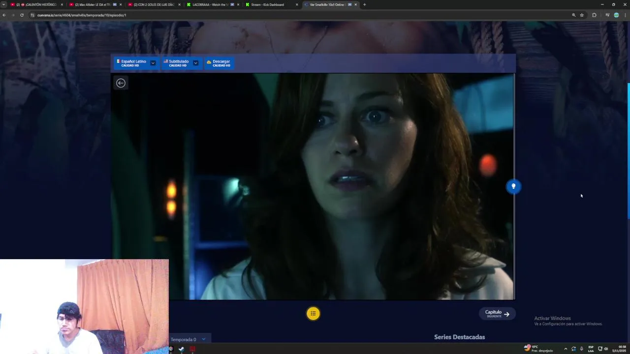Open the browser extensions puzzle icon
This screenshot has height=354, width=630.
594,15
